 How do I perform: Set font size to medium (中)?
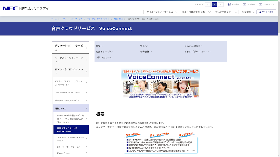[214, 4]
